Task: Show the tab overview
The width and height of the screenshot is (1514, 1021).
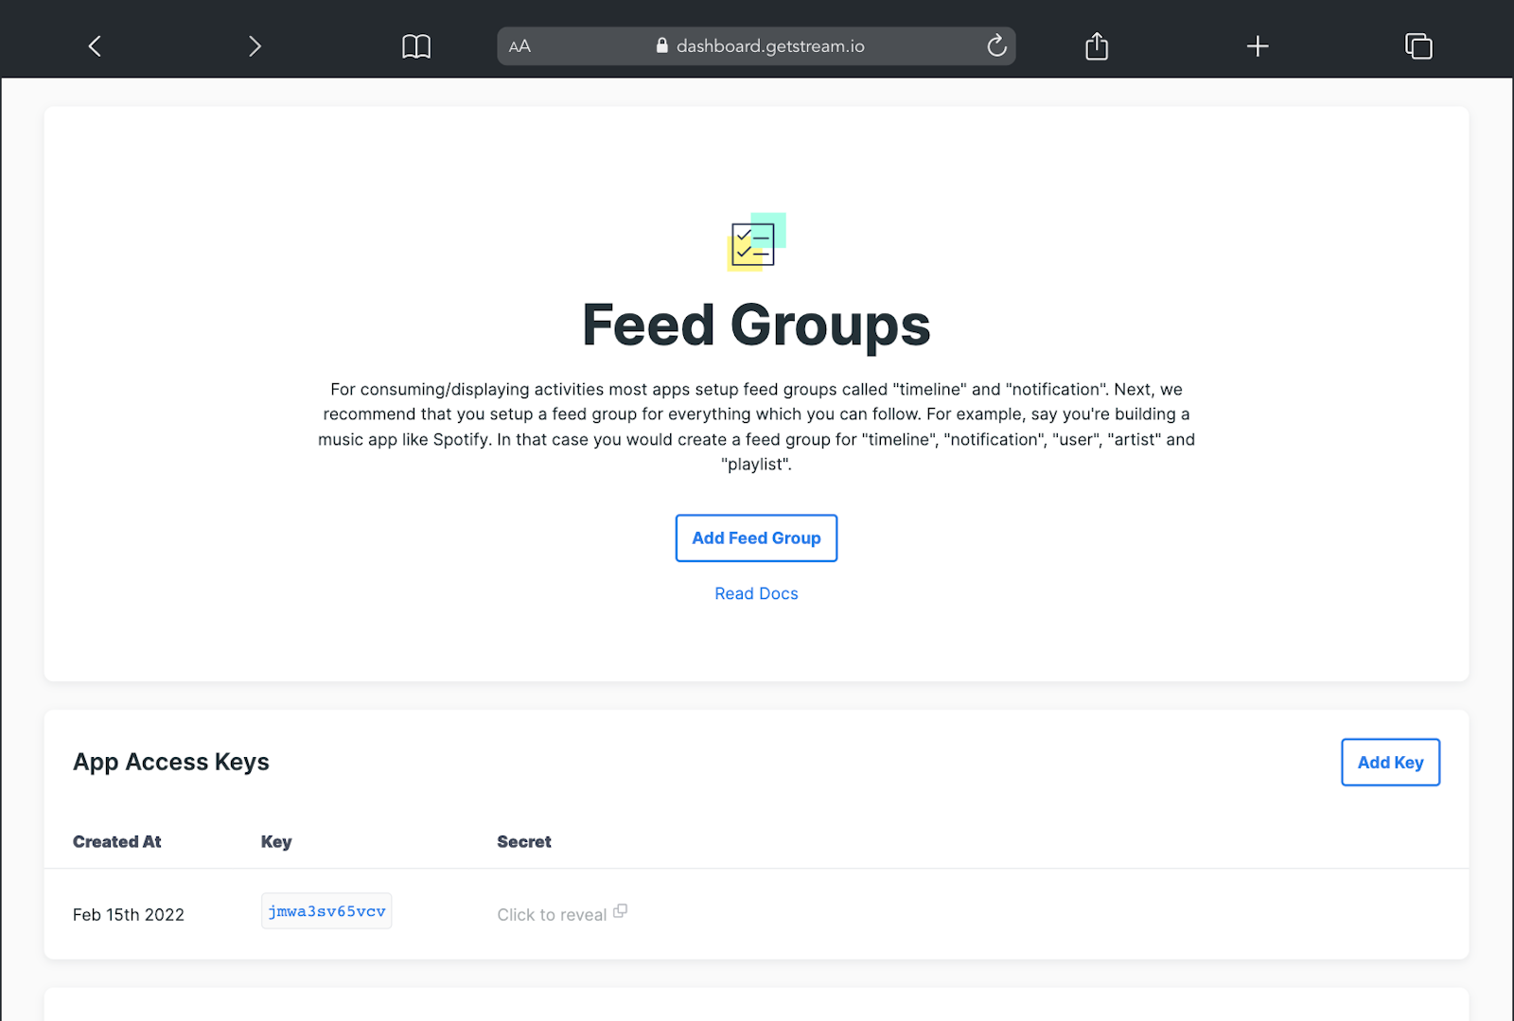Action: point(1417,45)
